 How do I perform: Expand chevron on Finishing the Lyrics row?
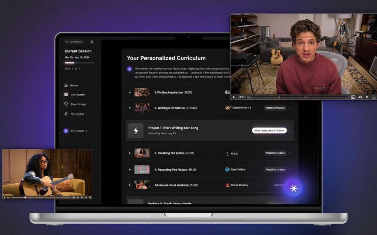tap(290, 153)
